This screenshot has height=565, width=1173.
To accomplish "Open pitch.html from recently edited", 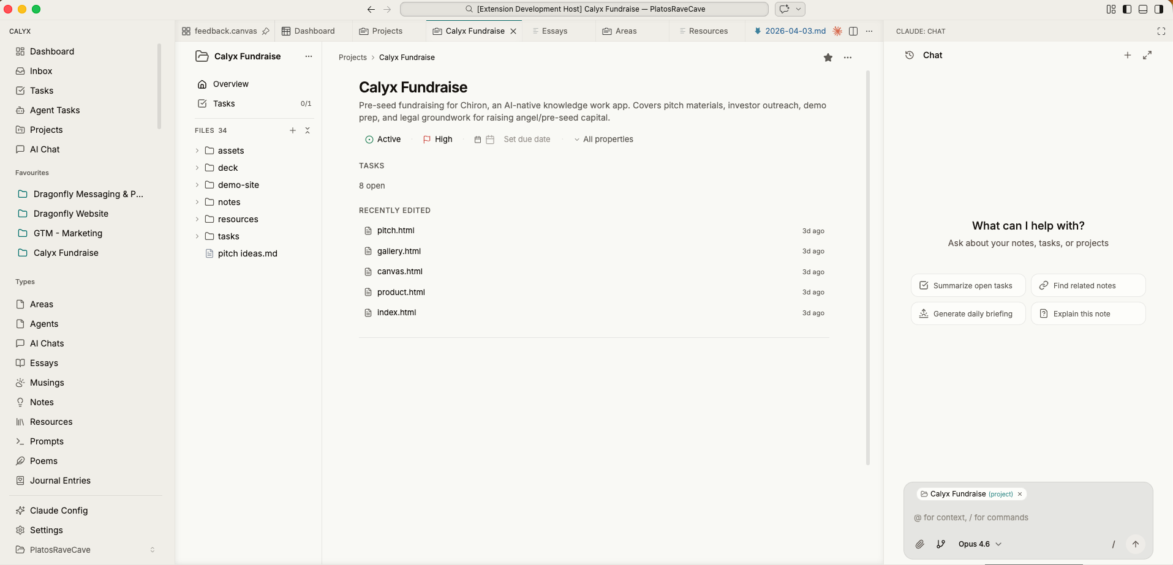I will pyautogui.click(x=396, y=231).
